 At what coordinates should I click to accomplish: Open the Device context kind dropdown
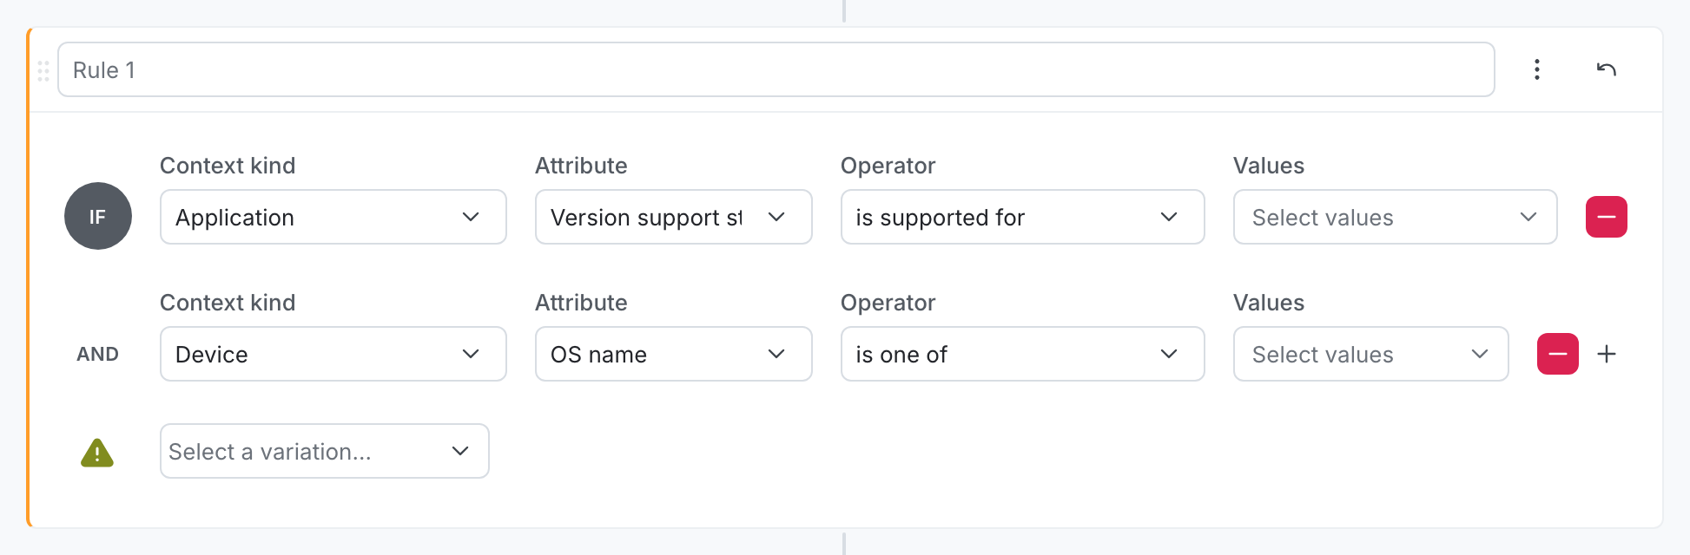click(x=333, y=354)
